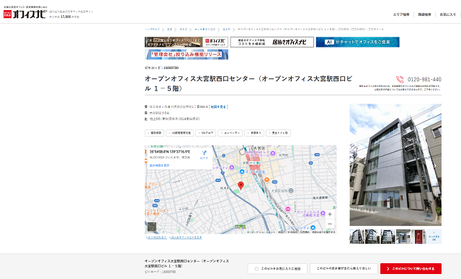This screenshot has width=461, height=279.
Task: Go to トップページ breadcrumb link
Action: (x=152, y=29)
